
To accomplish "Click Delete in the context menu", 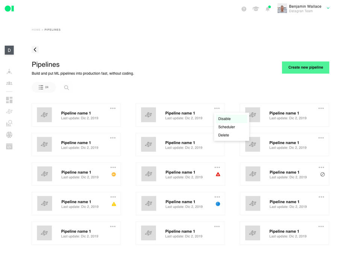I will [223, 135].
